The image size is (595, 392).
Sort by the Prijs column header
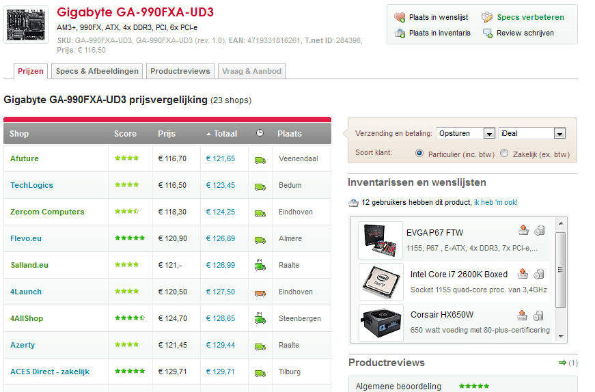click(x=167, y=134)
